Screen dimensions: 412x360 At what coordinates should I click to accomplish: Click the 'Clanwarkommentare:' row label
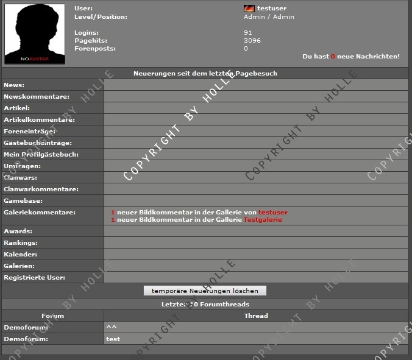click(41, 189)
